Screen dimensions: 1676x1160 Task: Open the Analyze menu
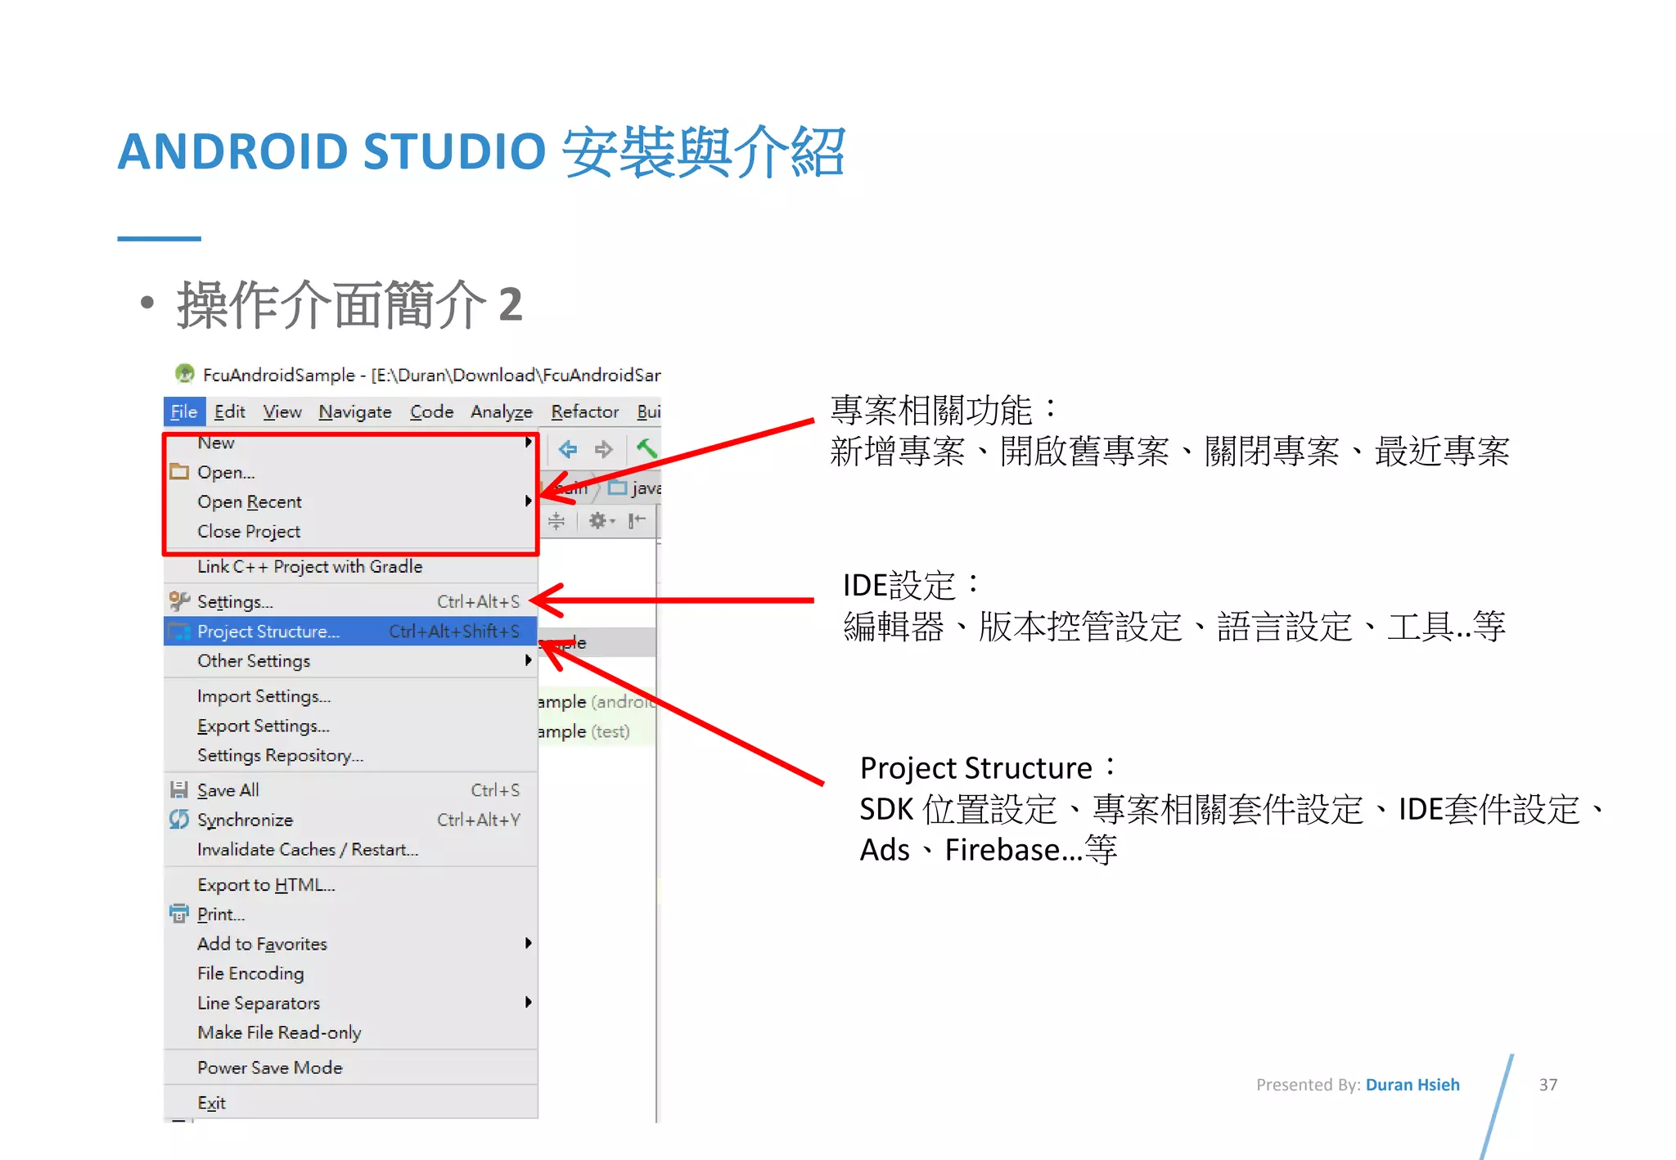click(x=502, y=411)
